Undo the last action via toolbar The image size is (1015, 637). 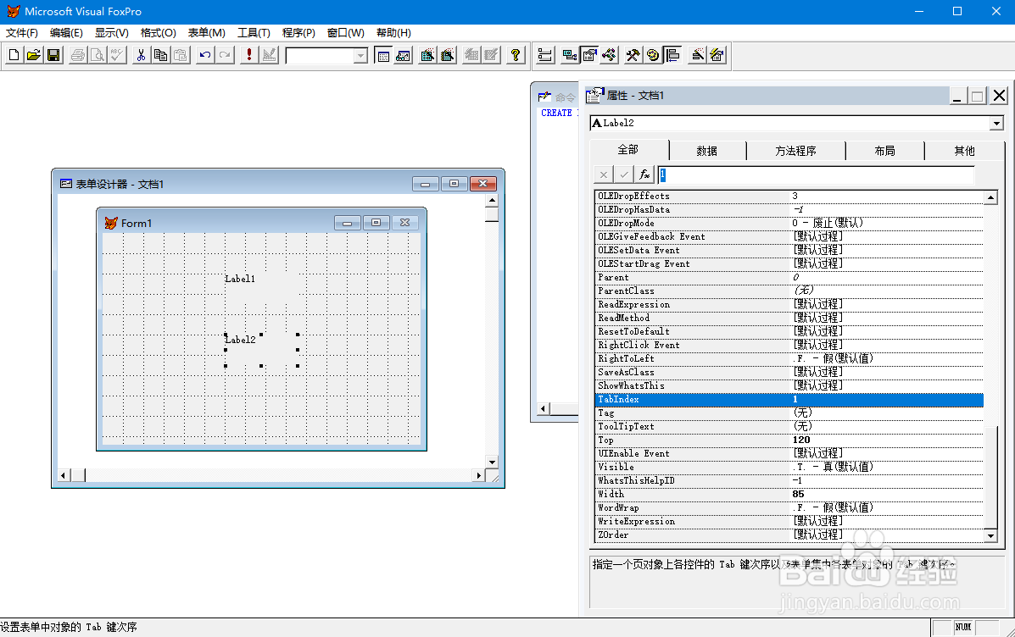tap(204, 55)
